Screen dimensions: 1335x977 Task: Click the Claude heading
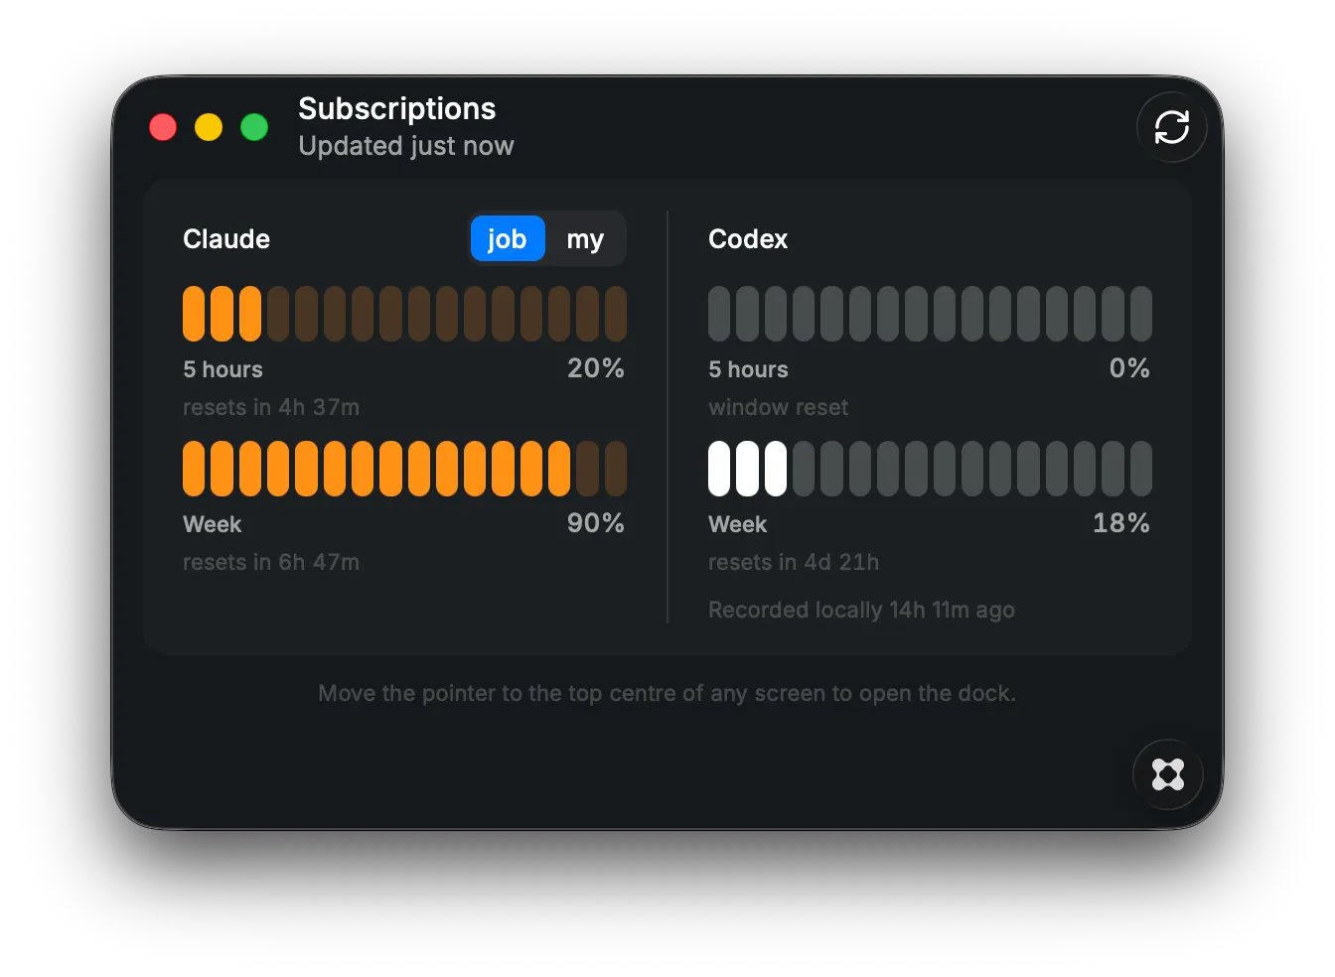tap(226, 239)
